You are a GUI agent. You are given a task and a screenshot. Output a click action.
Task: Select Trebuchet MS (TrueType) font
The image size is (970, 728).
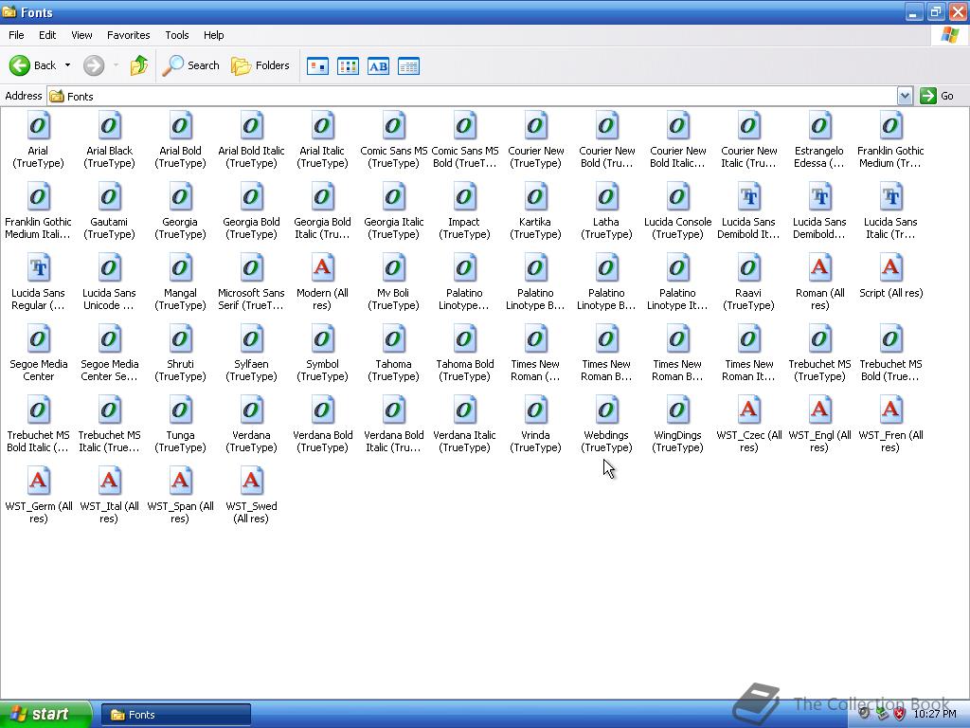pyautogui.click(x=819, y=340)
